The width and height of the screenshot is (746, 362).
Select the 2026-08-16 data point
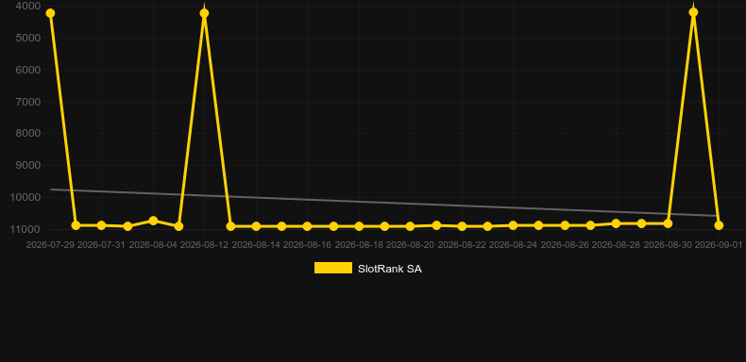pos(307,226)
